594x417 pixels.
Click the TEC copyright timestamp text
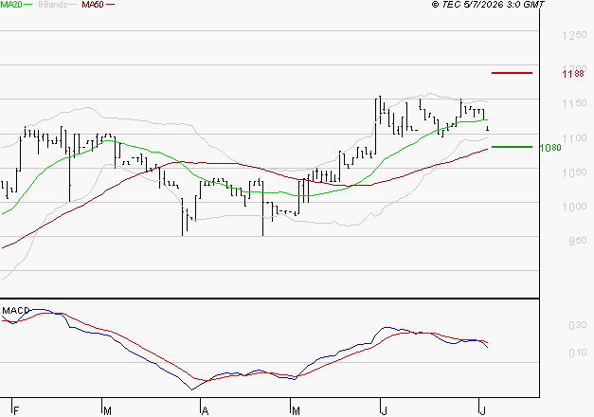click(488, 5)
